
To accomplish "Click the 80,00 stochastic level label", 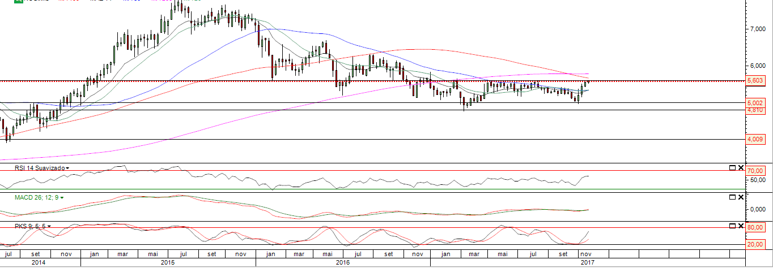I will [x=756, y=228].
